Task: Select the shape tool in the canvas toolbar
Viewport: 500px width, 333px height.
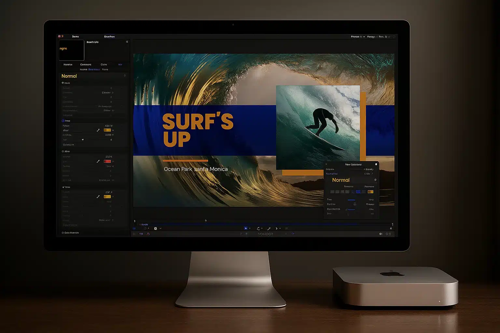Action: (x=258, y=228)
